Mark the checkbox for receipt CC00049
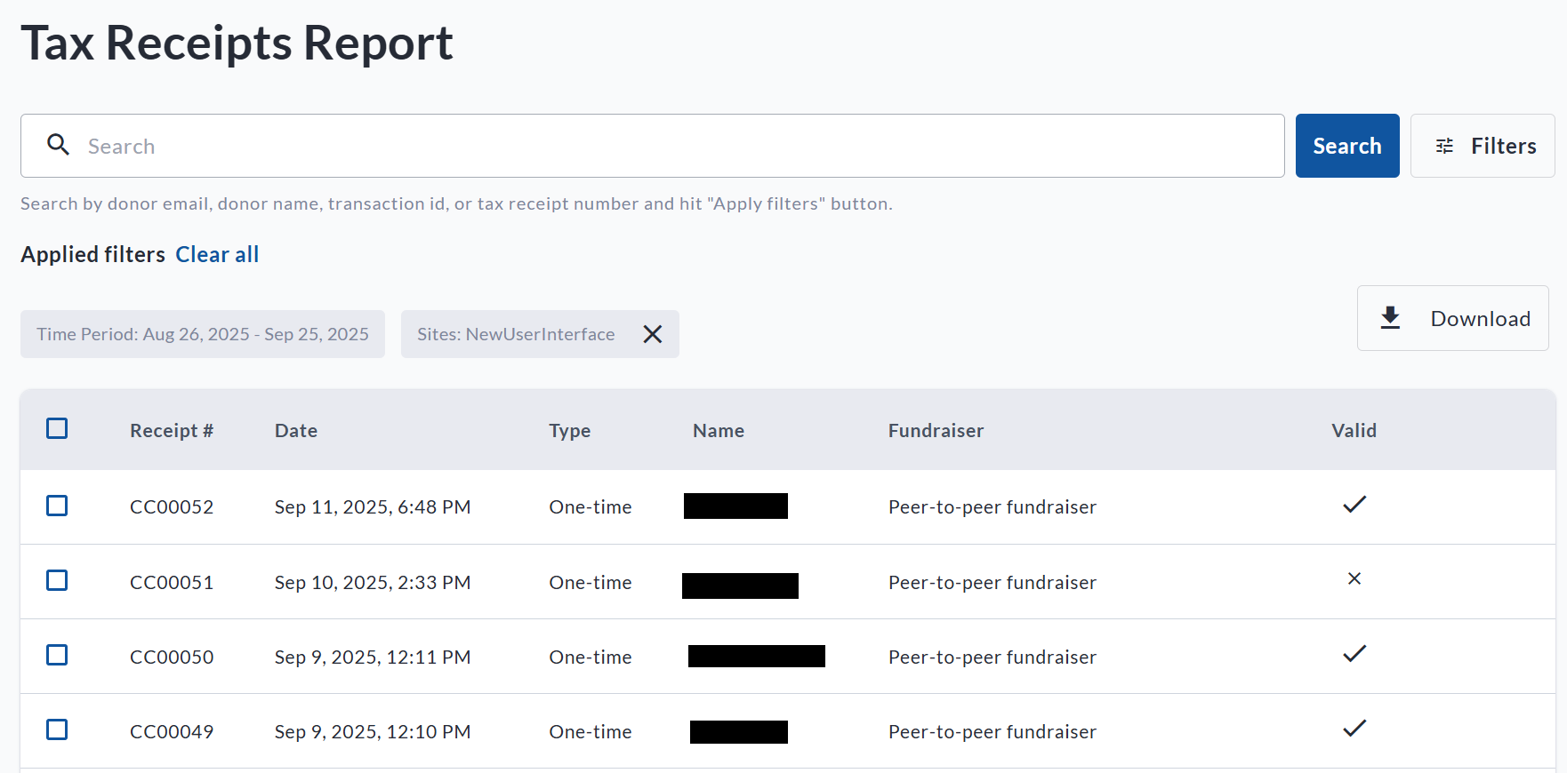This screenshot has height=773, width=1567. coord(57,729)
